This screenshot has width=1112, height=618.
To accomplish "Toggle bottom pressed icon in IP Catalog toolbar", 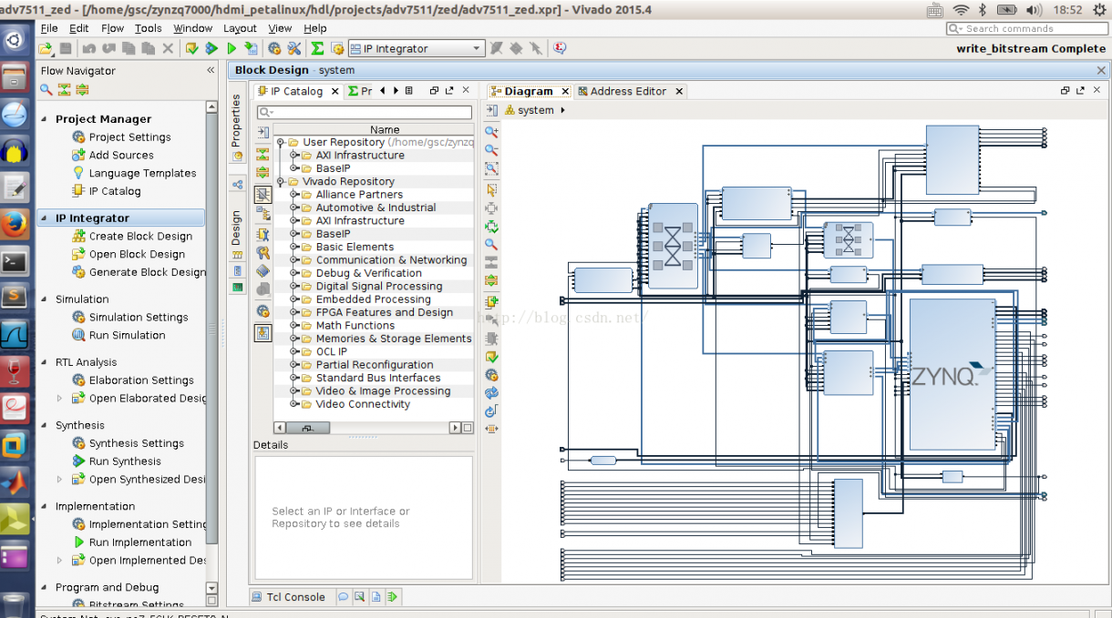I will 263,333.
